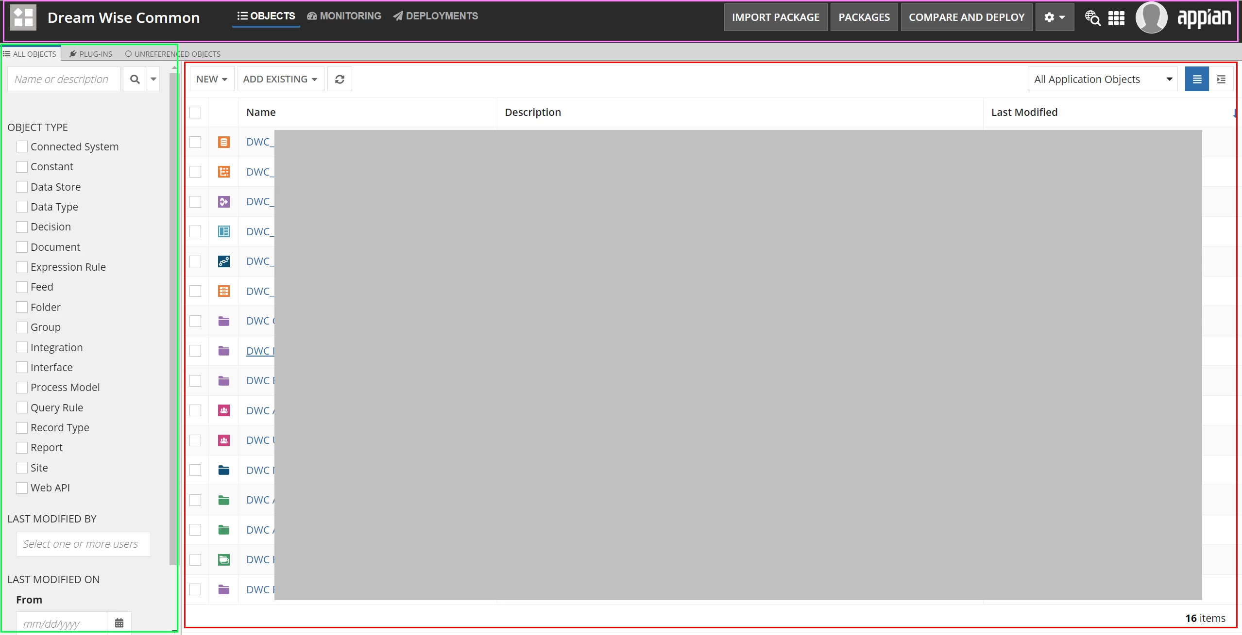The image size is (1242, 635).
Task: Click the refresh objects icon button
Action: coord(340,79)
